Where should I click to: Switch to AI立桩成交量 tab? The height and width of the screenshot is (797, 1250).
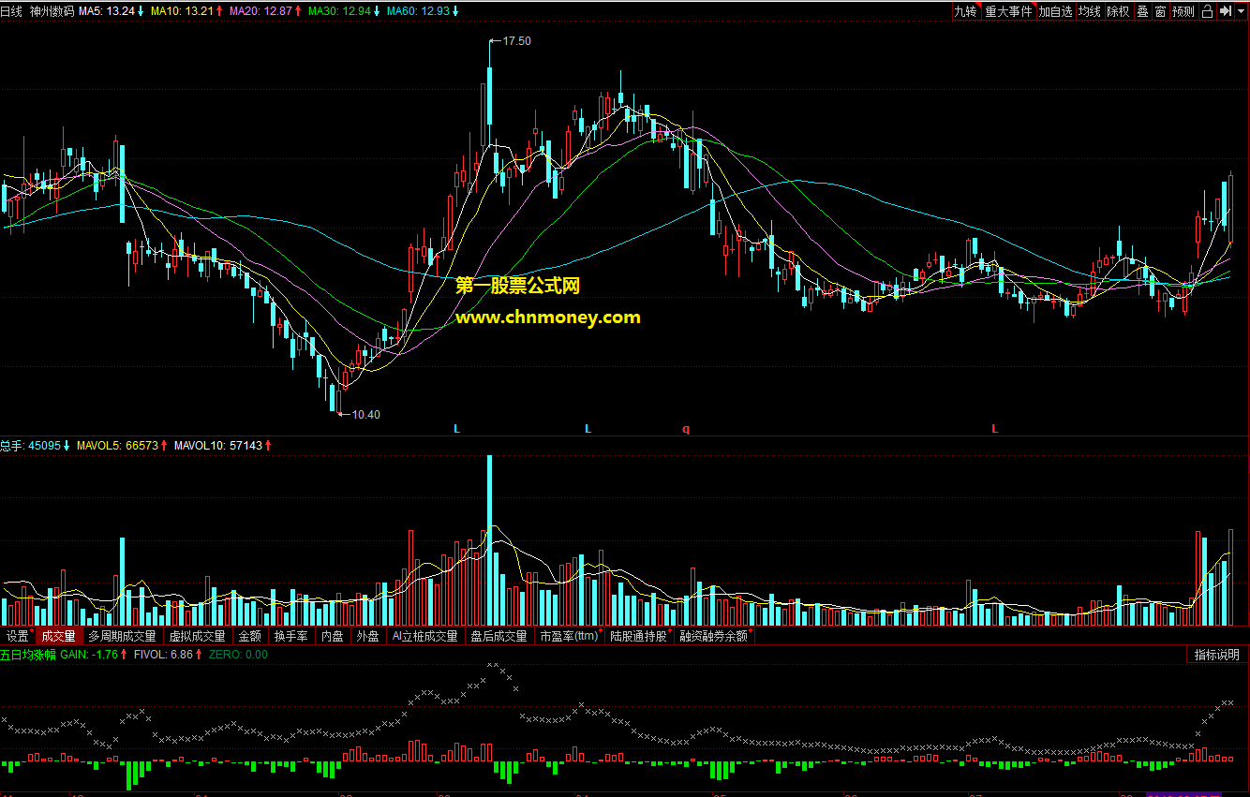(x=424, y=636)
